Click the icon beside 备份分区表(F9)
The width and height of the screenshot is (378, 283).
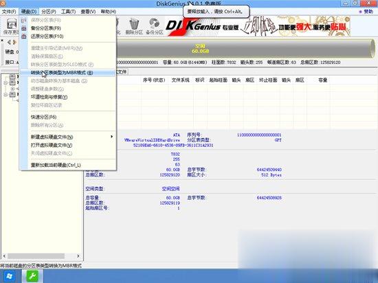(x=24, y=28)
